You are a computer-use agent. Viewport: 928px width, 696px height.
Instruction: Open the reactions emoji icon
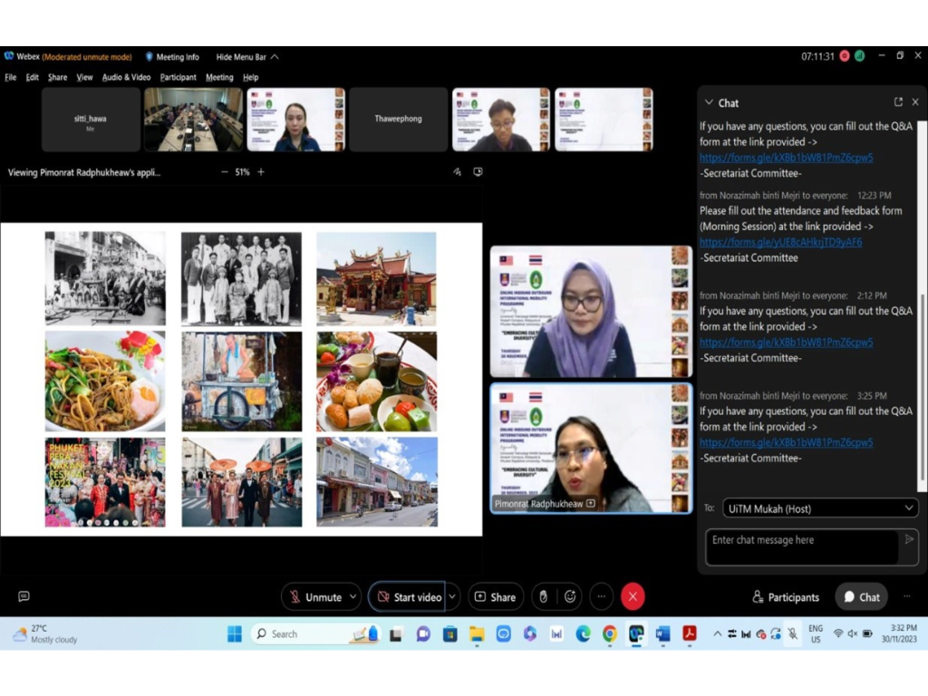(569, 596)
